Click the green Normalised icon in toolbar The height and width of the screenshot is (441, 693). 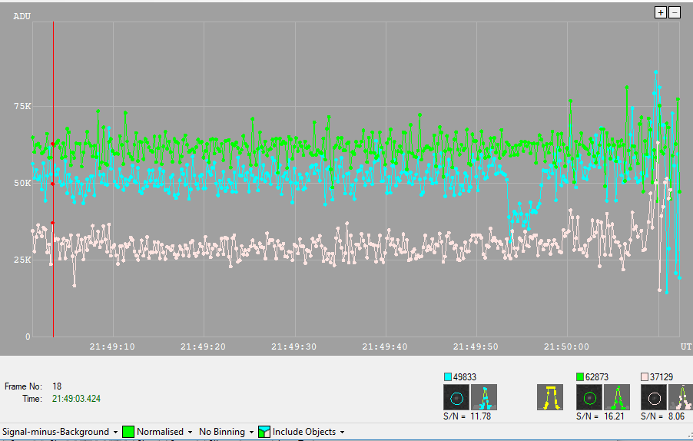click(x=129, y=432)
